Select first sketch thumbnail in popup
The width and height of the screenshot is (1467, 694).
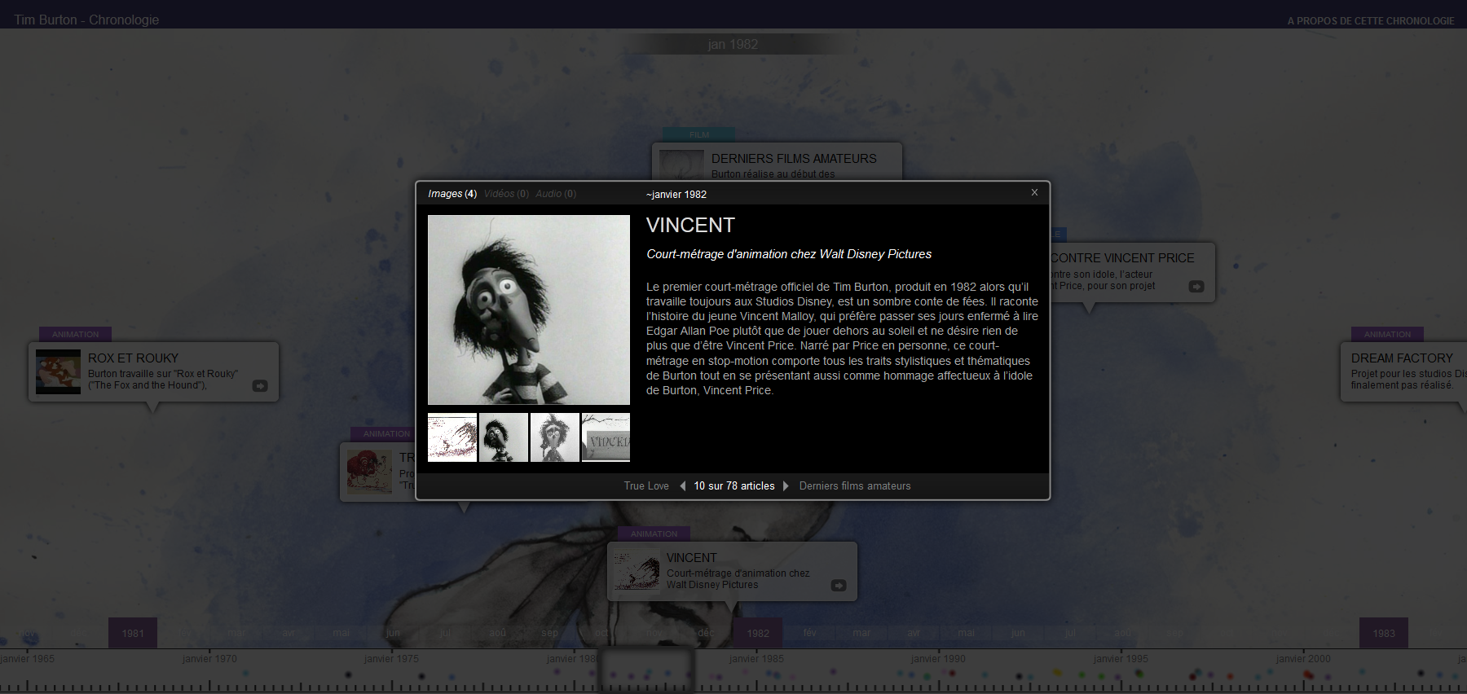tap(452, 437)
